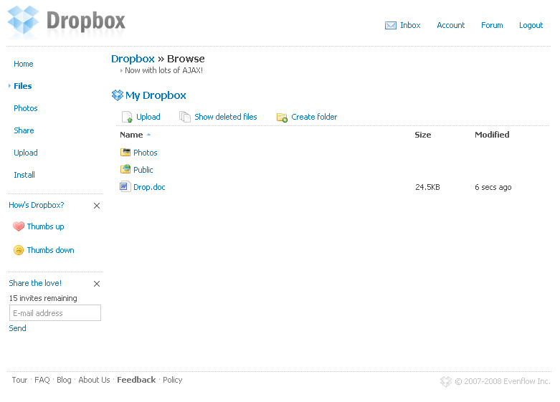Click the heart Thumbs up icon
This screenshot has width=560, height=402.
click(19, 226)
